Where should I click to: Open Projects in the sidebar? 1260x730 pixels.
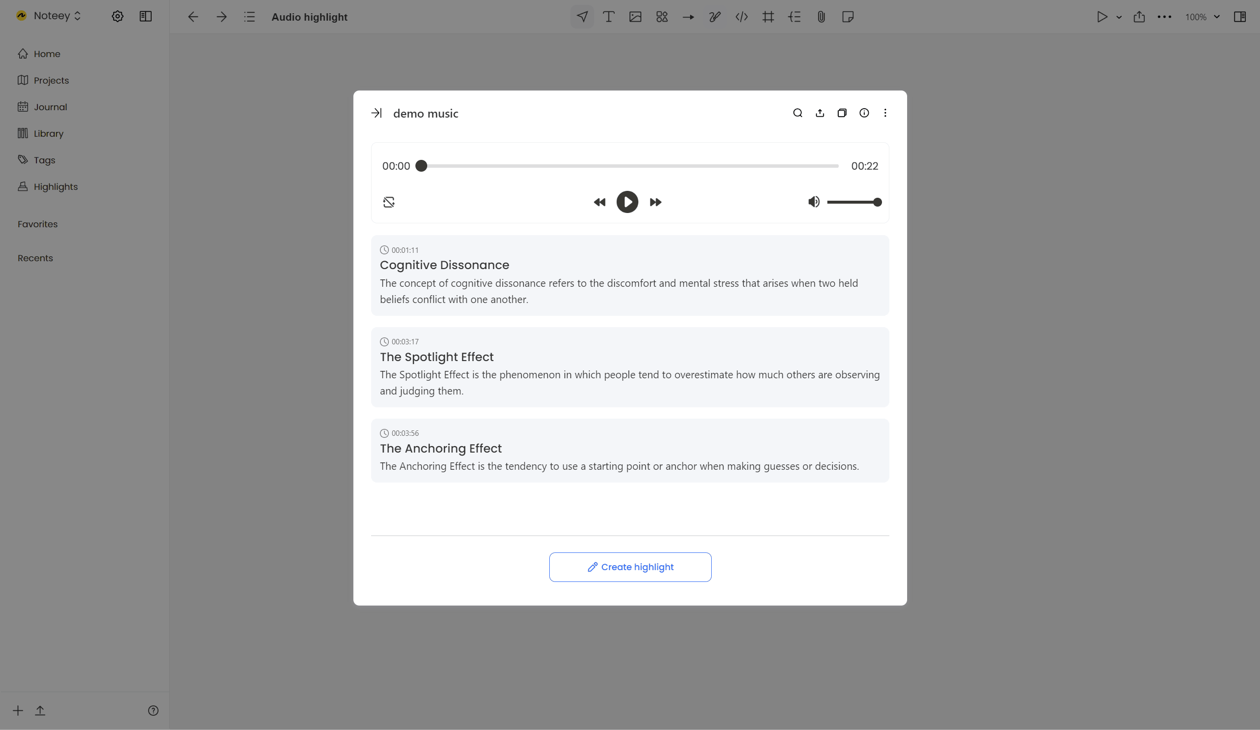(43, 80)
